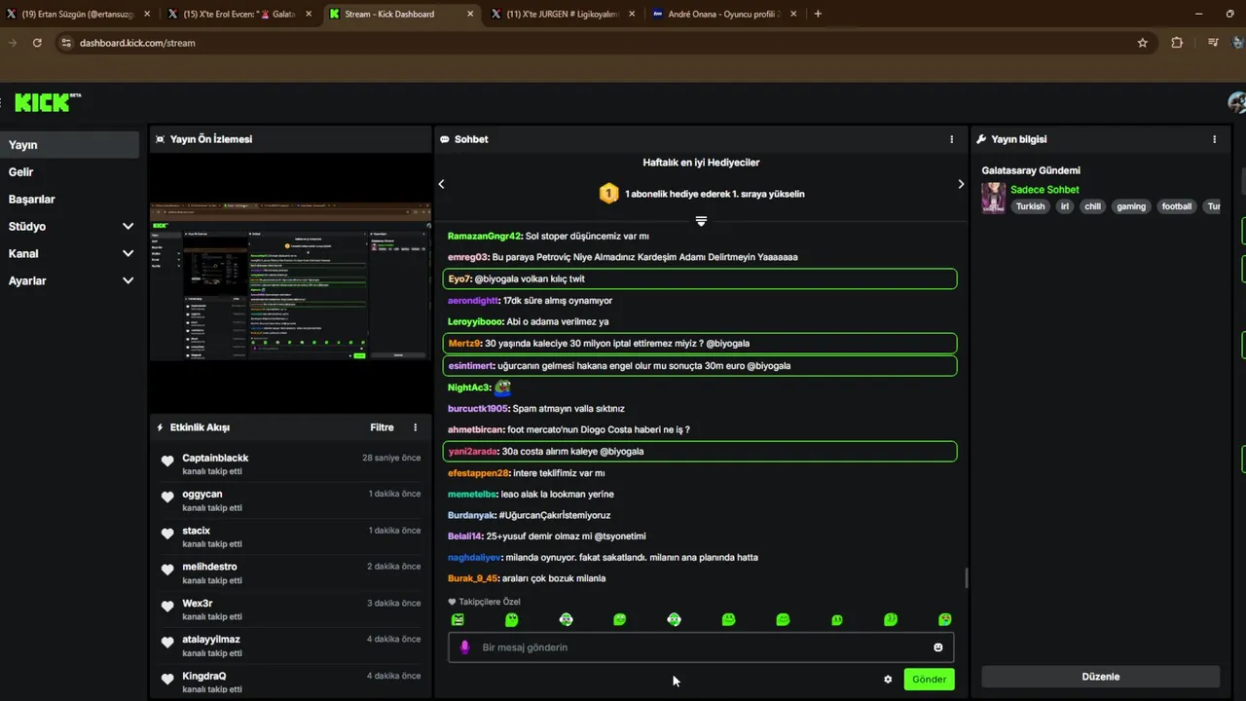Click username Eyo7 in chat
The width and height of the screenshot is (1246, 701).
[x=459, y=278]
